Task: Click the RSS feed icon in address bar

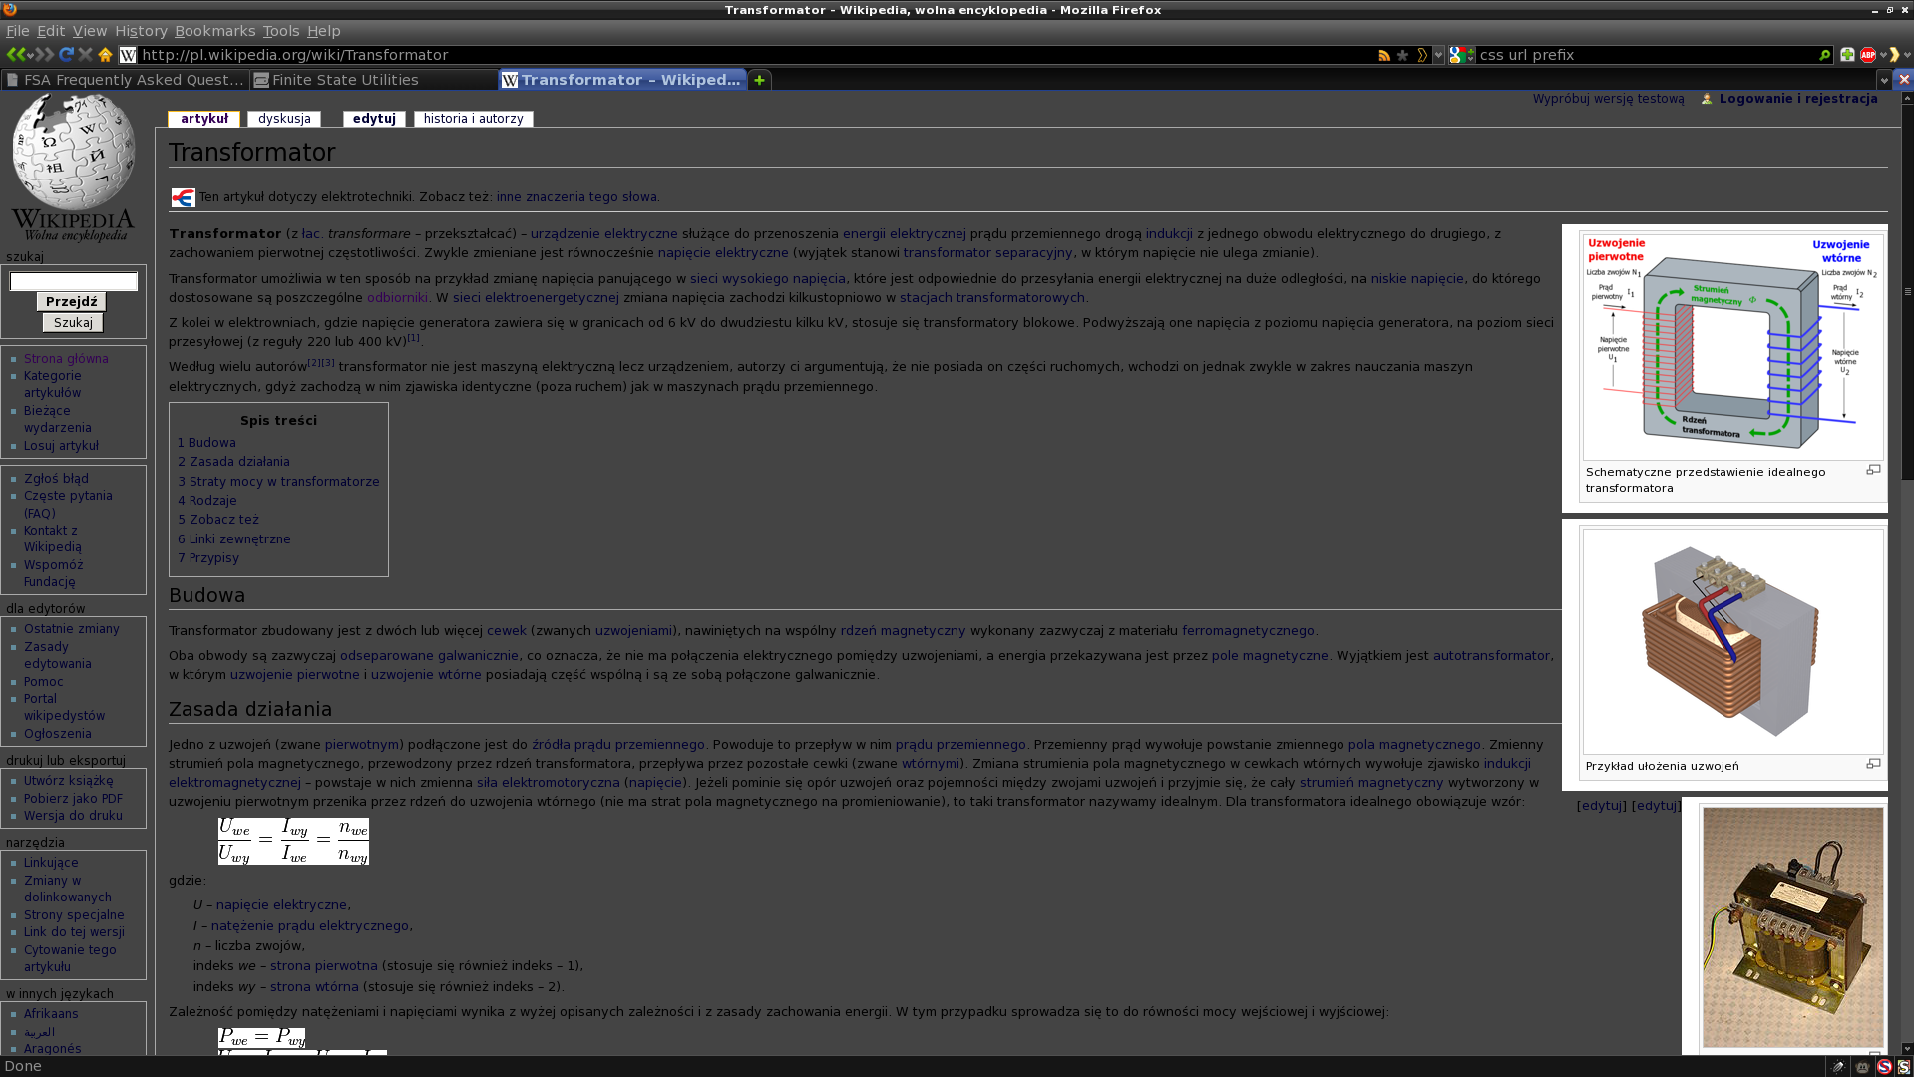Action: 1384,55
